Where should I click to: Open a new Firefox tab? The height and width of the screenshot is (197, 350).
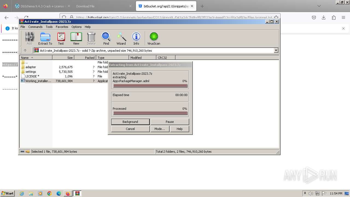pos(202,6)
